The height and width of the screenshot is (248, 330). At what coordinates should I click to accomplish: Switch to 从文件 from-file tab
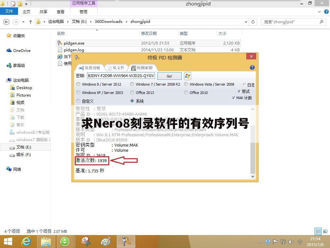click(116, 68)
